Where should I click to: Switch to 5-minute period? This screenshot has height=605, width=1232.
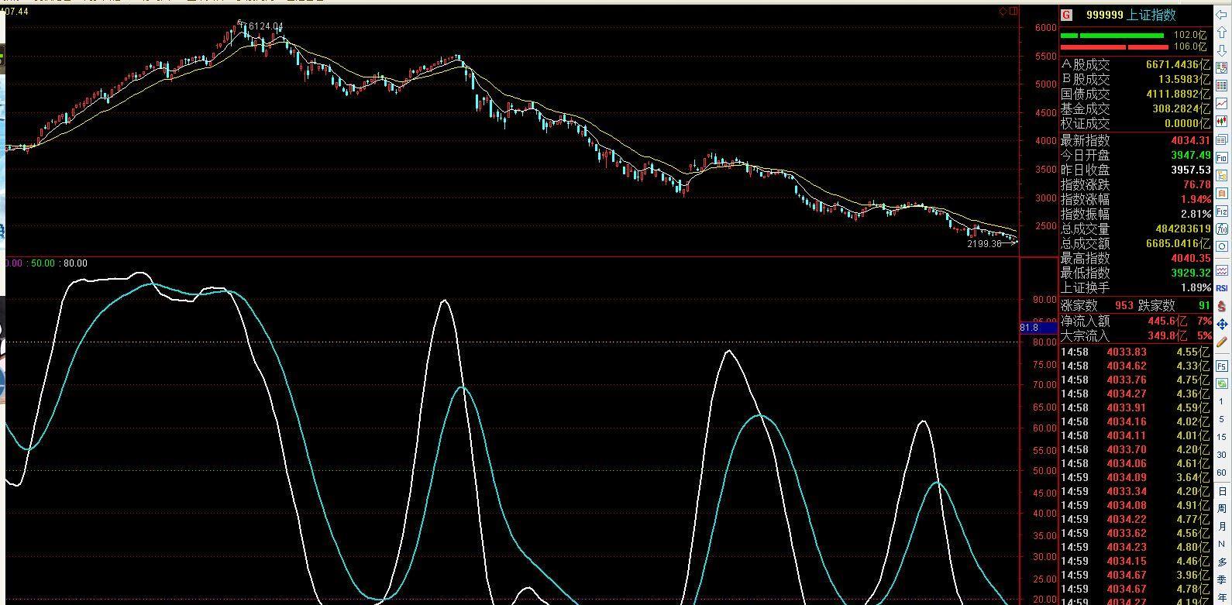1222,419
